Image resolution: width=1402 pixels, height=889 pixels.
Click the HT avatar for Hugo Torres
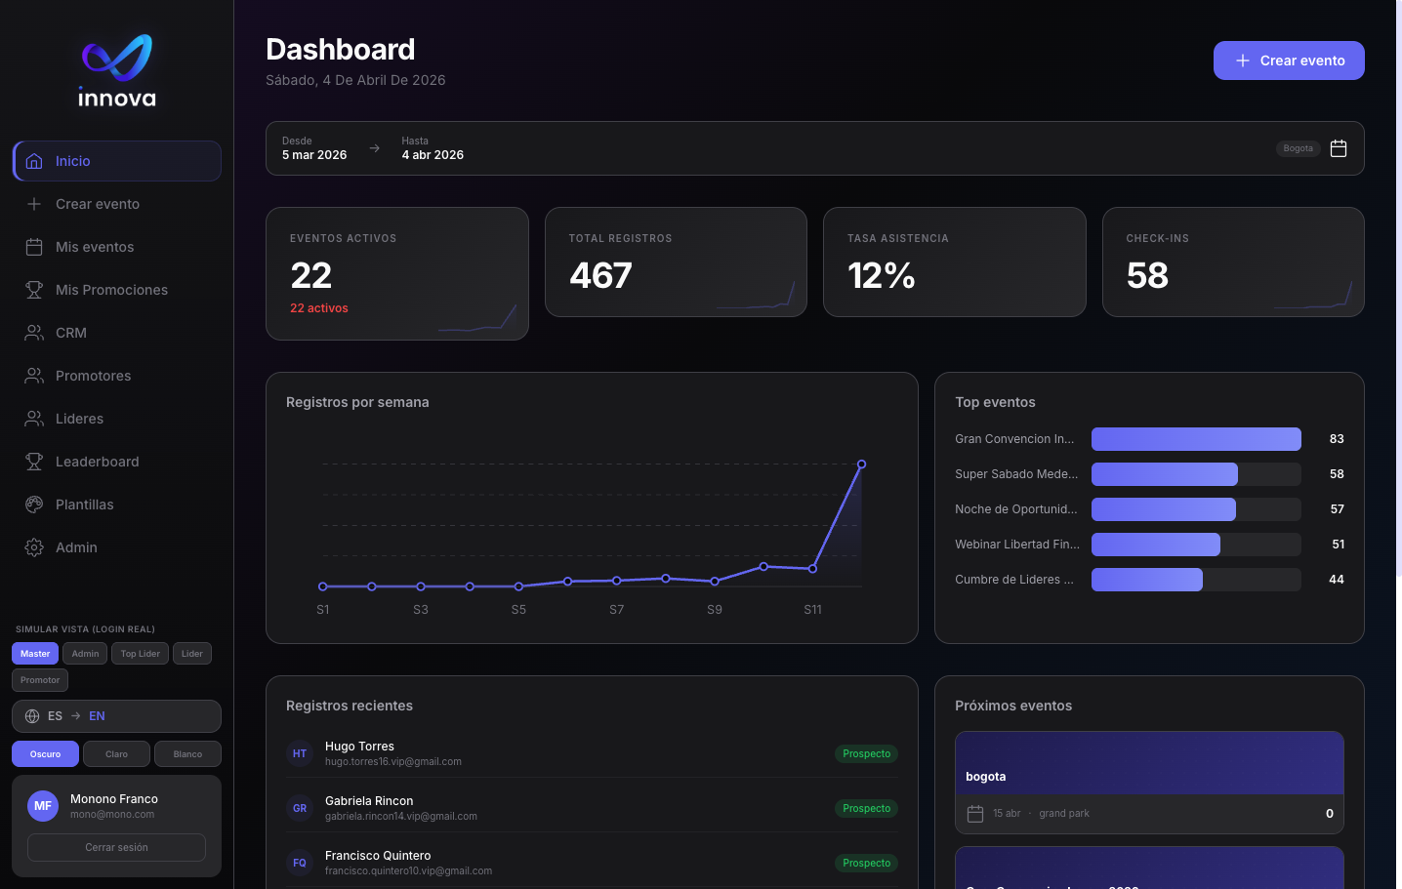tap(300, 753)
